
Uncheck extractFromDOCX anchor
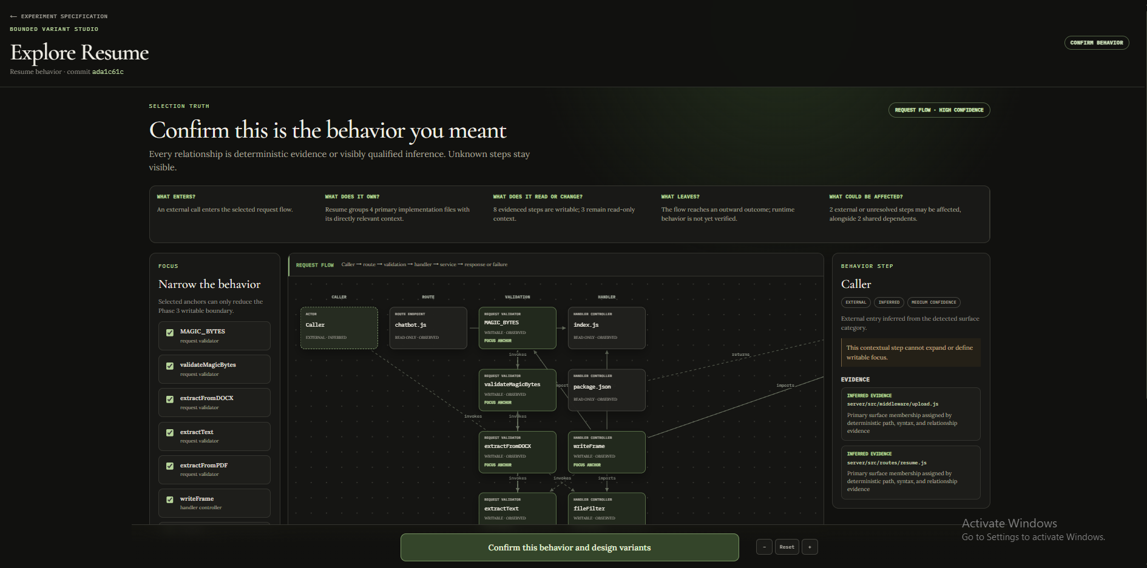point(170,399)
